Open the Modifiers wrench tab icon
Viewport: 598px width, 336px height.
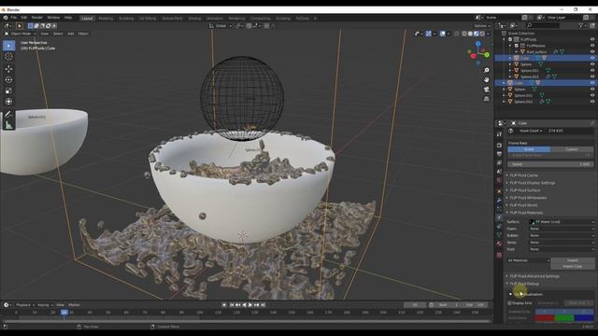click(x=499, y=200)
